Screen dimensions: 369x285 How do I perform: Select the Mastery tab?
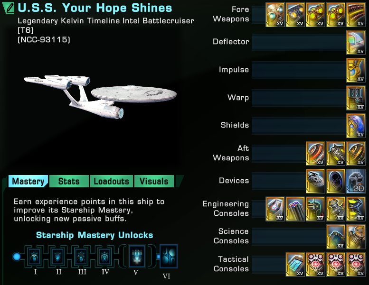click(28, 181)
